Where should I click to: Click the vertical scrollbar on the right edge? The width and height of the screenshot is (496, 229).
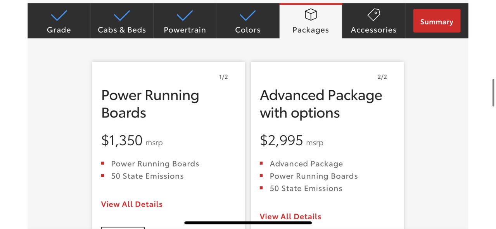click(x=493, y=93)
